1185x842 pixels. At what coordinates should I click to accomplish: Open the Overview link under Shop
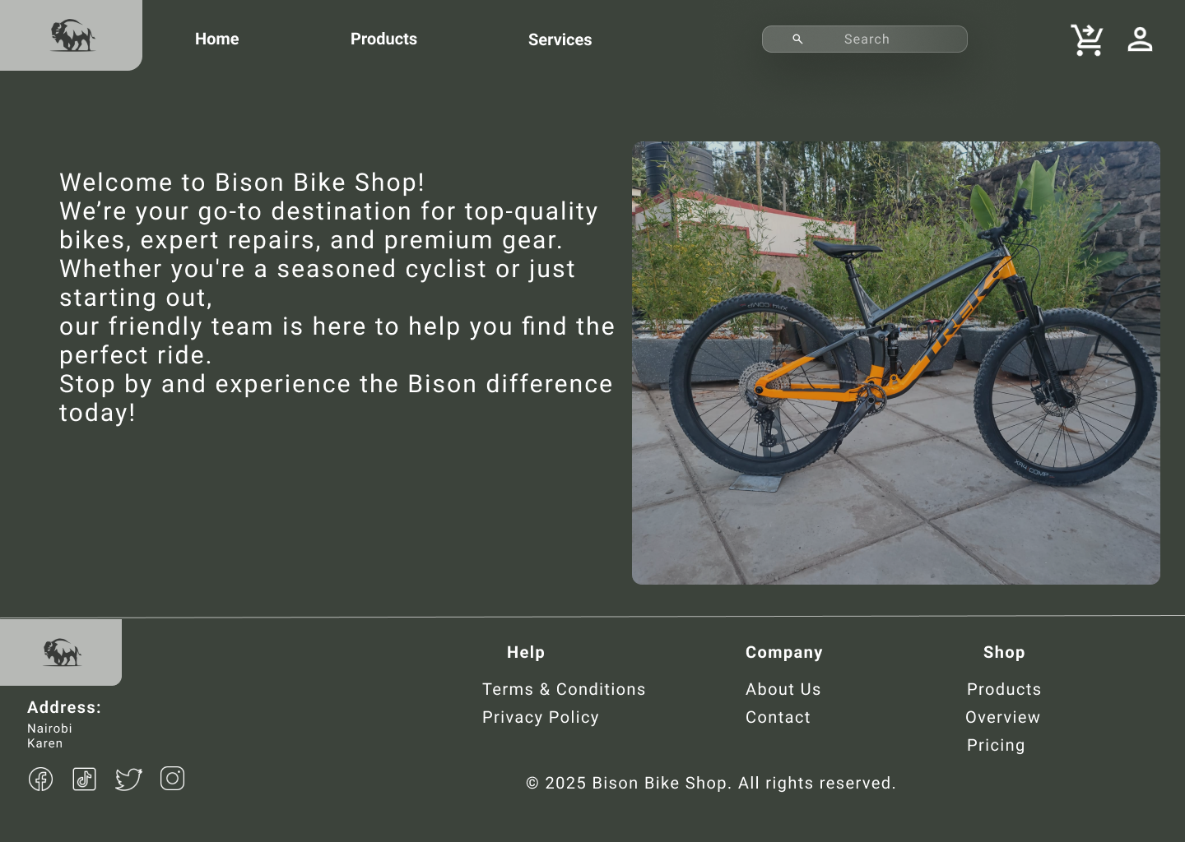click(1002, 717)
